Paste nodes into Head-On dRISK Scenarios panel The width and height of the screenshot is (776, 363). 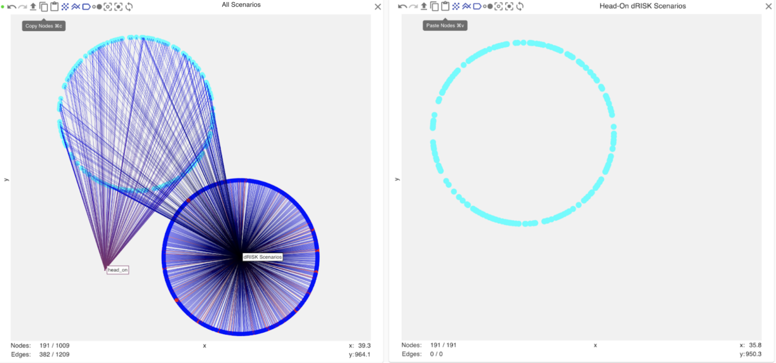point(445,6)
